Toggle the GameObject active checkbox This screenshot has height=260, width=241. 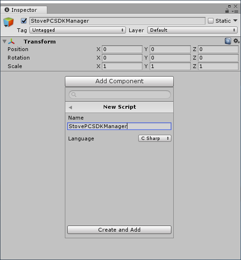pos(24,21)
